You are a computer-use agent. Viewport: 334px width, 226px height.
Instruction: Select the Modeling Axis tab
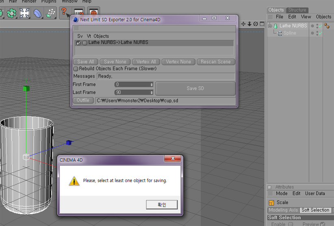point(283,210)
